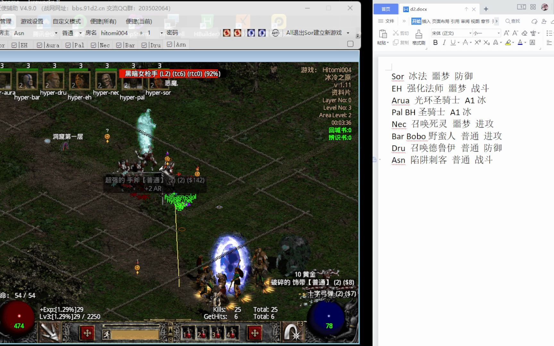Open the WPS grid apps icon
554x346 pixels.
(x=533, y=7)
